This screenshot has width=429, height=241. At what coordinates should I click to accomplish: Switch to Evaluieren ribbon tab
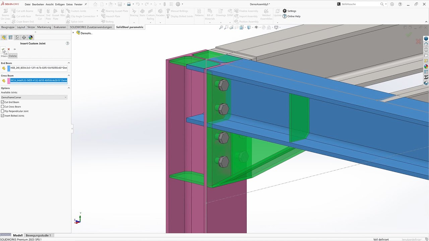pos(60,27)
